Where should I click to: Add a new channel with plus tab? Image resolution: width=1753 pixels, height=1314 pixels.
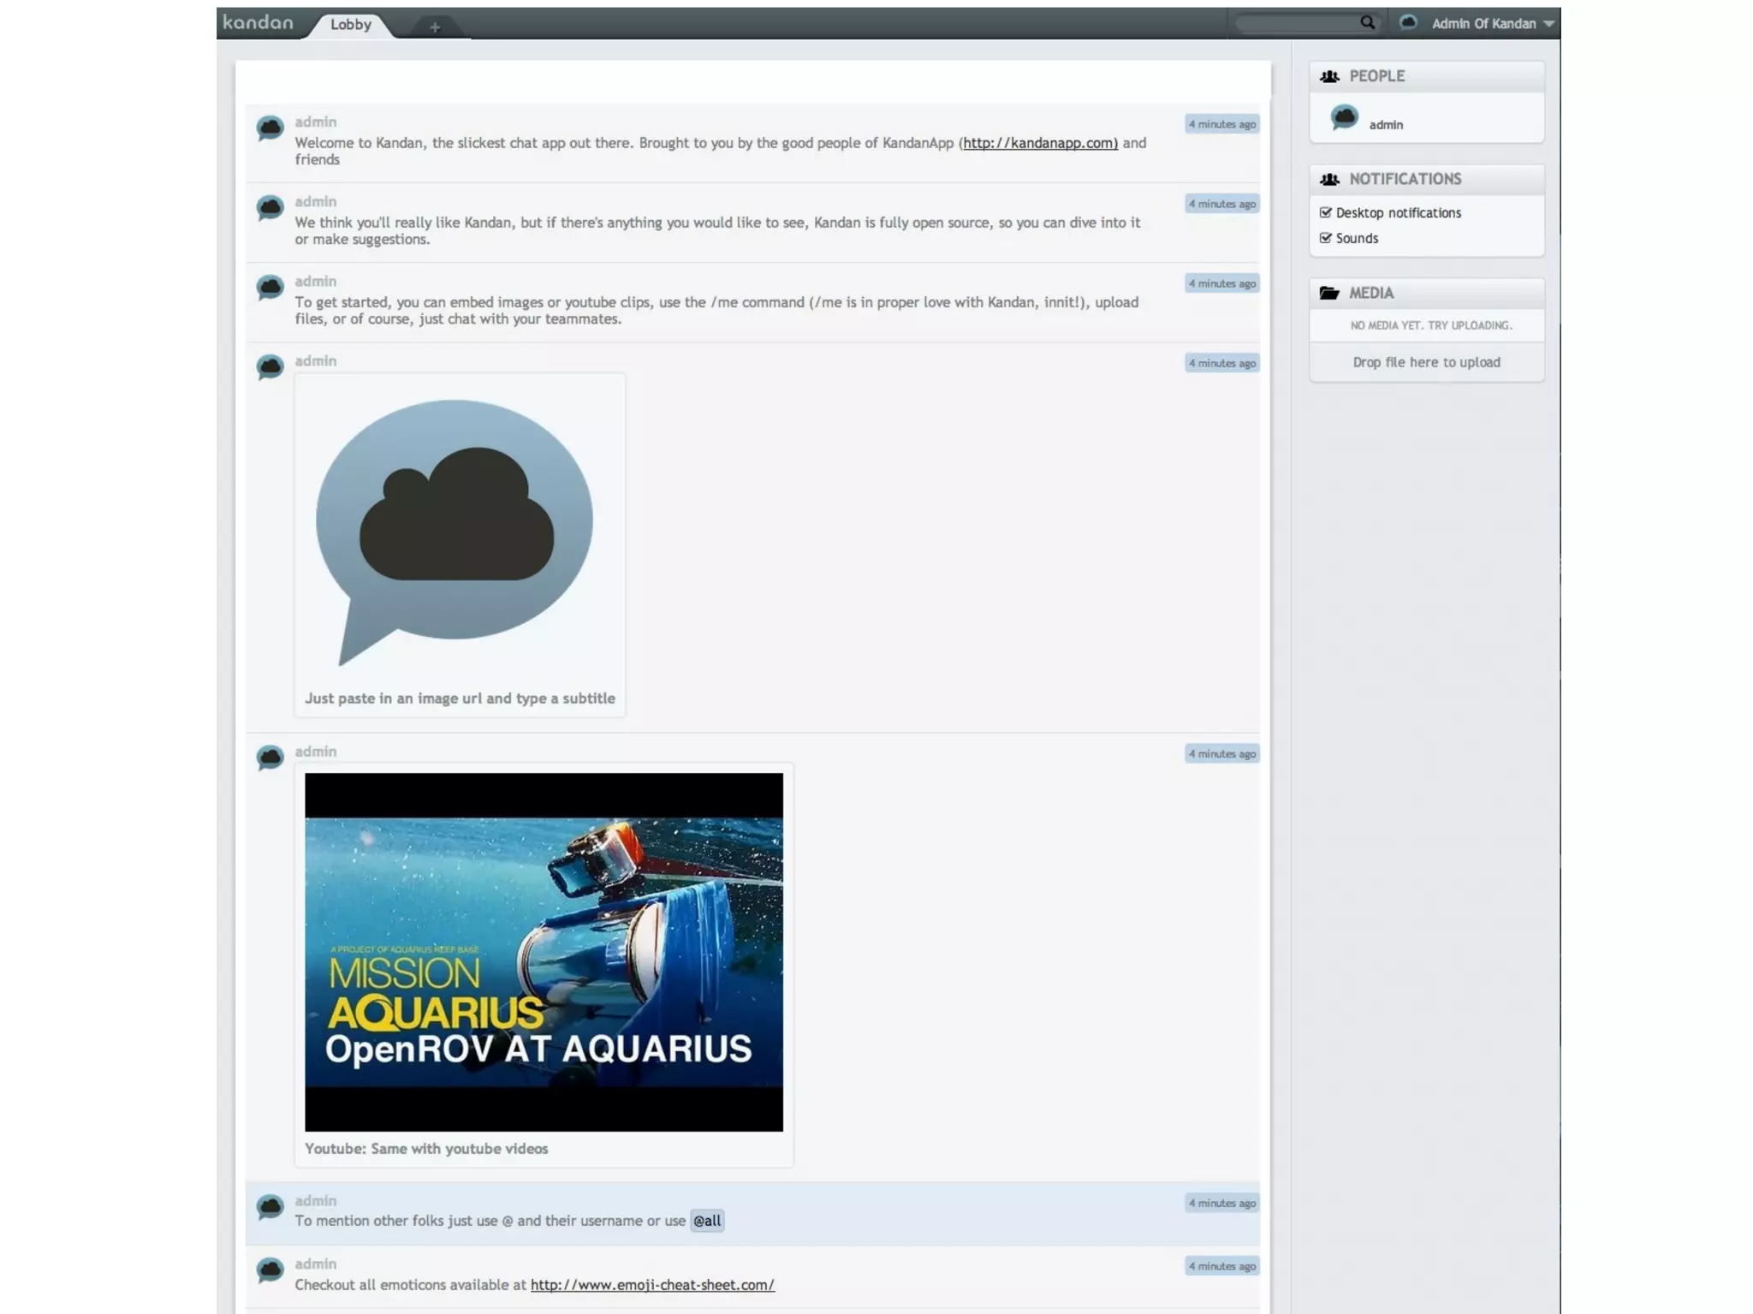435,27
